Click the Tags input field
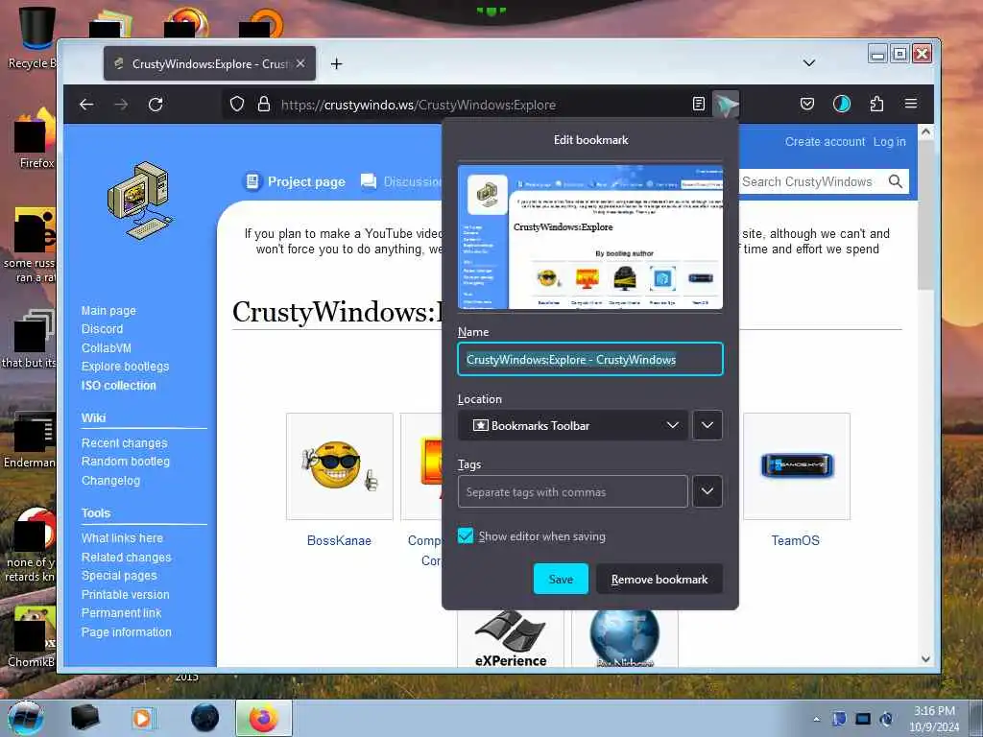 572,491
